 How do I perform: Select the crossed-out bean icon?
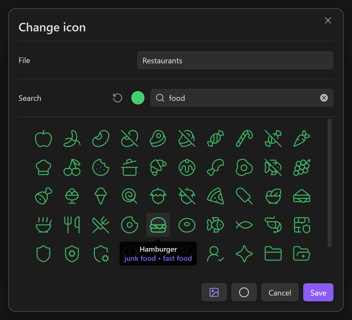point(129,138)
